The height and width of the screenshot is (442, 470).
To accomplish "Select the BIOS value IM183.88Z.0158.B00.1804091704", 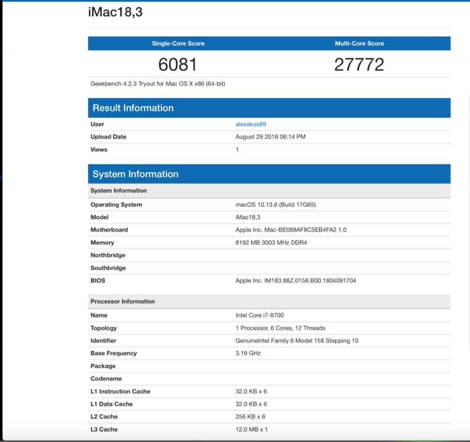I will tap(296, 281).
